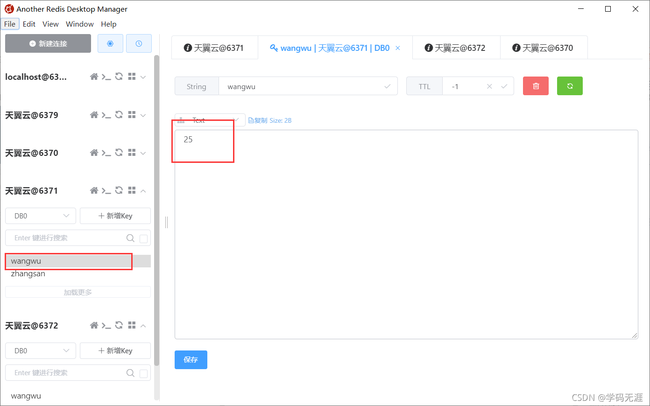Click 新增Key under 天翼云@6372
This screenshot has width=650, height=406.
pos(115,350)
